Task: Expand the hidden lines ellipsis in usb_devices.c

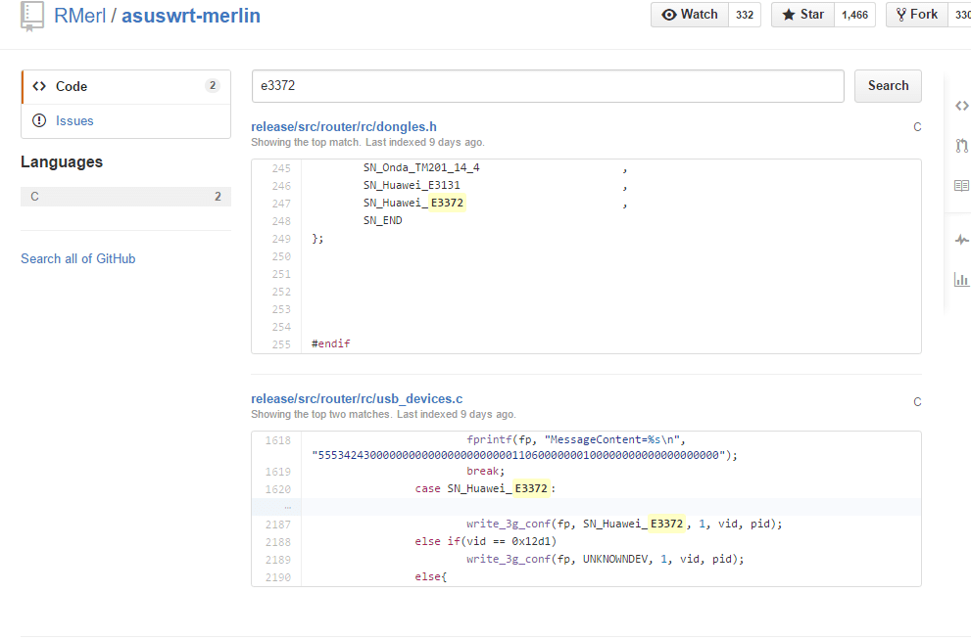Action: (287, 507)
